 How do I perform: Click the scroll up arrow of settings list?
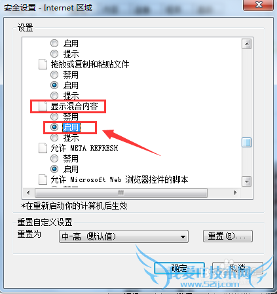pyautogui.click(x=247, y=44)
